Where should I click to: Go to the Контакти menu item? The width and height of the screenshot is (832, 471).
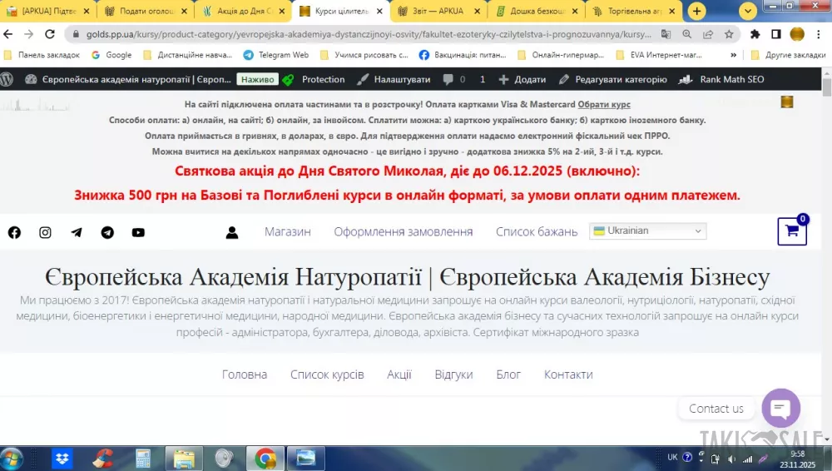(x=568, y=374)
